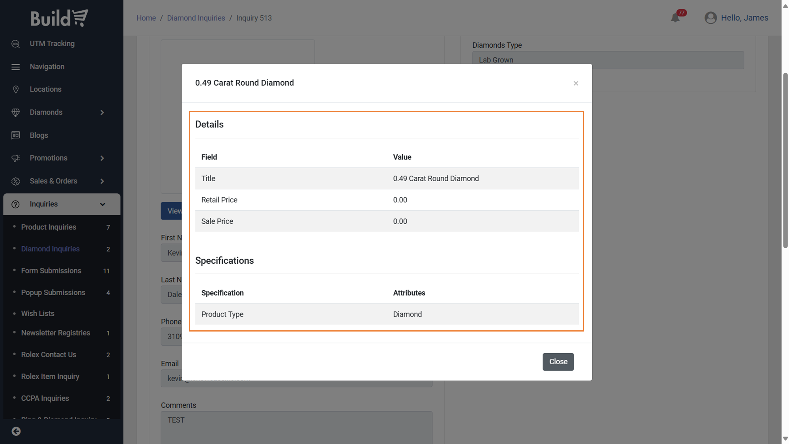
Task: Go to the Home breadcrumb link
Action: (x=146, y=18)
